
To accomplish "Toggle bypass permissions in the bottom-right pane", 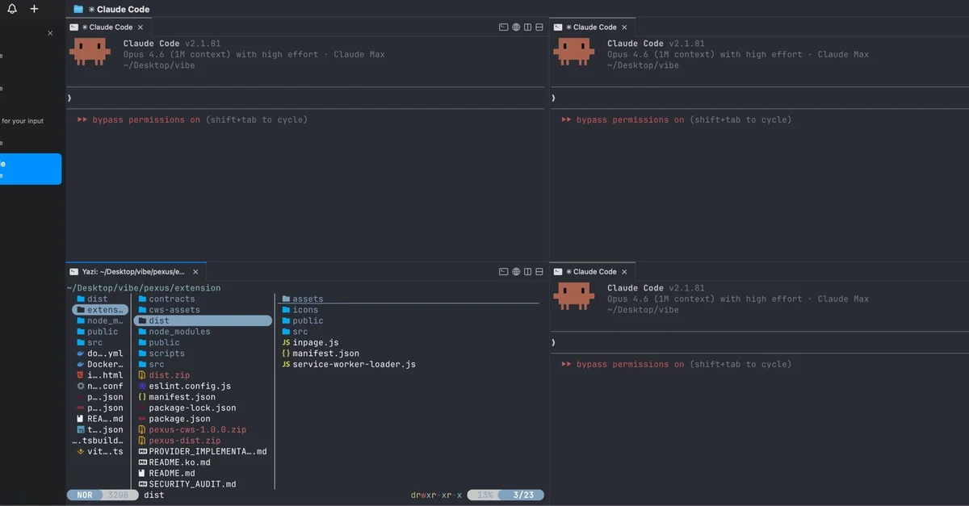I will point(630,364).
